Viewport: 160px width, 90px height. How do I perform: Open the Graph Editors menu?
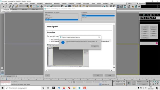(x=48, y=3)
